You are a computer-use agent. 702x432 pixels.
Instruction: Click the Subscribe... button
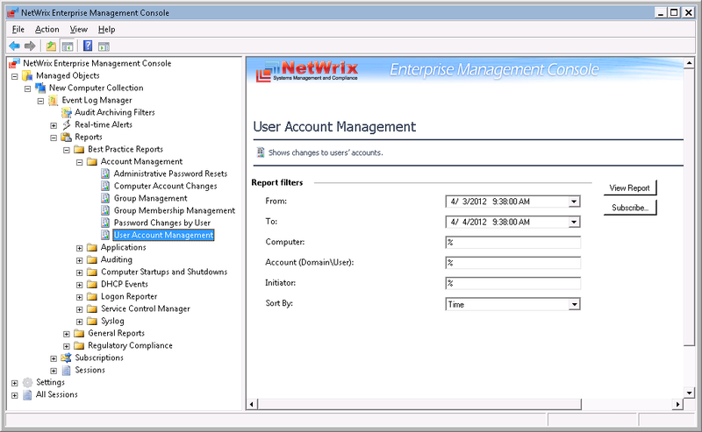pos(629,209)
